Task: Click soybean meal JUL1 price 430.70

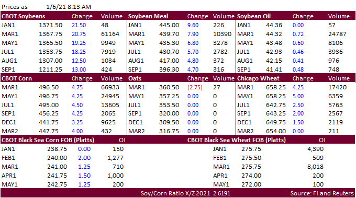Action: point(169,52)
